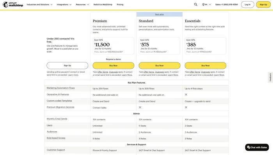Image resolution: width=273 pixels, height=155 pixels.
Task: Open Learn more under free plan
Action: pos(73,75)
